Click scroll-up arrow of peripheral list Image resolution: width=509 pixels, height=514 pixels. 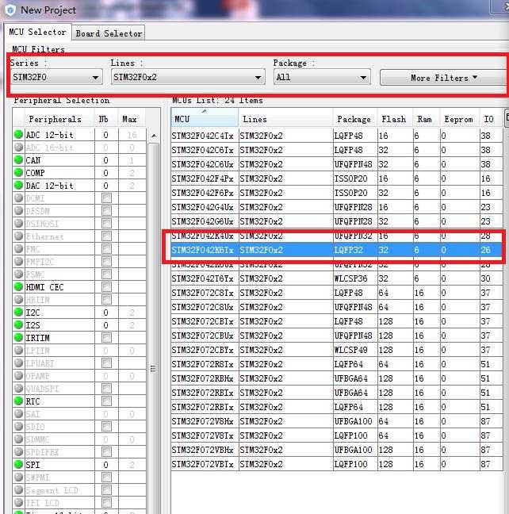154,136
